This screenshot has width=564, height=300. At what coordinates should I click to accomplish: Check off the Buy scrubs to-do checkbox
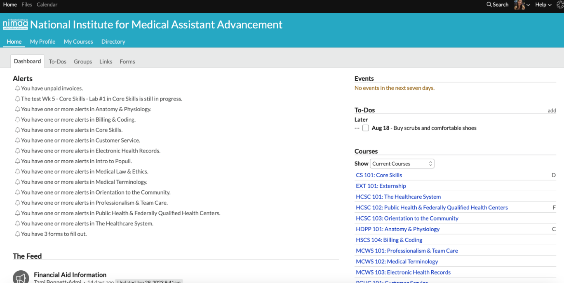click(365, 128)
